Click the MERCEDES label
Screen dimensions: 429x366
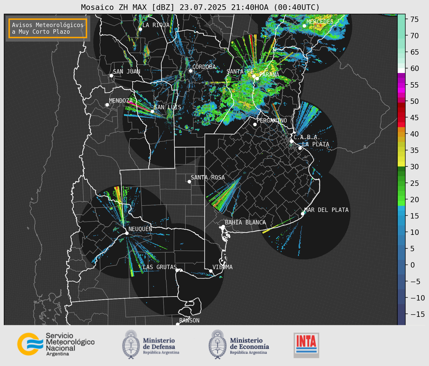[x=320, y=22]
